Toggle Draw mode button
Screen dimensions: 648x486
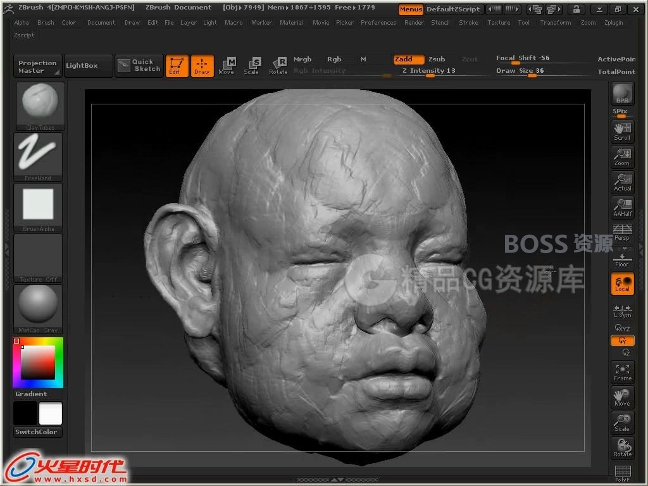(202, 66)
